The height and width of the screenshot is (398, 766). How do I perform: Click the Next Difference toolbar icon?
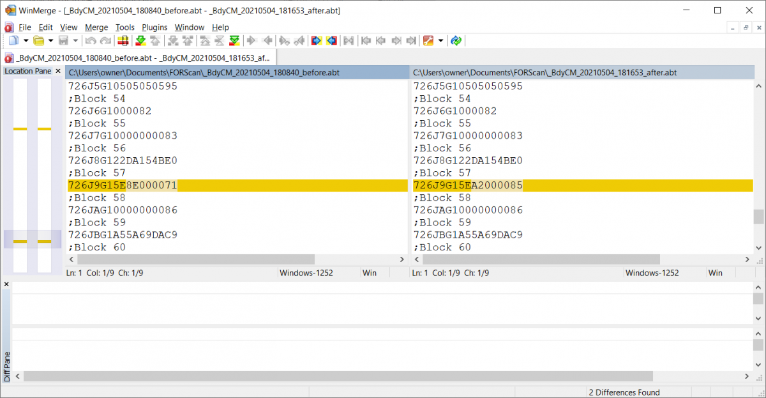[x=140, y=41]
